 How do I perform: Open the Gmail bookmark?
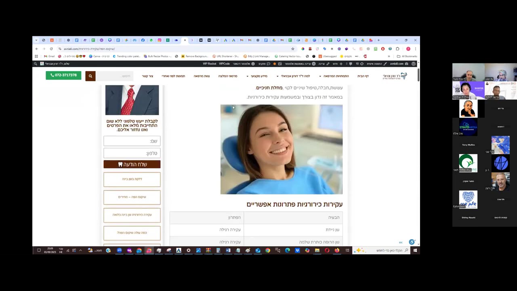(x=49, y=56)
